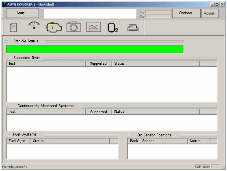227x171 pixels.
Task: Select the O2 oxygen sensor icon
Action: point(113,28)
